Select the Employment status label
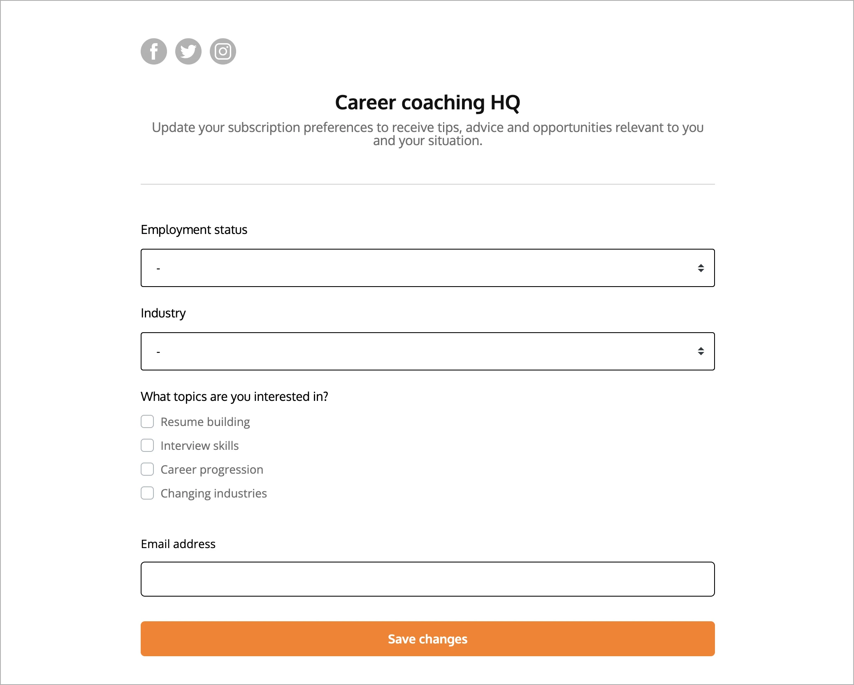This screenshot has width=854, height=685. pyautogui.click(x=194, y=229)
